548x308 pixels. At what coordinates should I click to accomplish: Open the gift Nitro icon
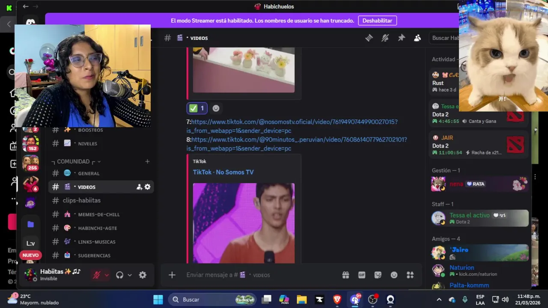pyautogui.click(x=345, y=275)
